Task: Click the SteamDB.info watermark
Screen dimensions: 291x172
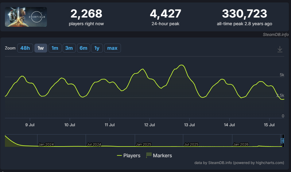Action: pos(276,34)
